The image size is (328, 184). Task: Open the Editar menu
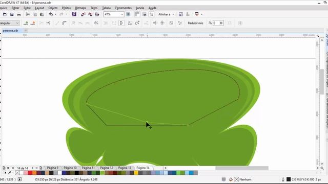click(15, 8)
